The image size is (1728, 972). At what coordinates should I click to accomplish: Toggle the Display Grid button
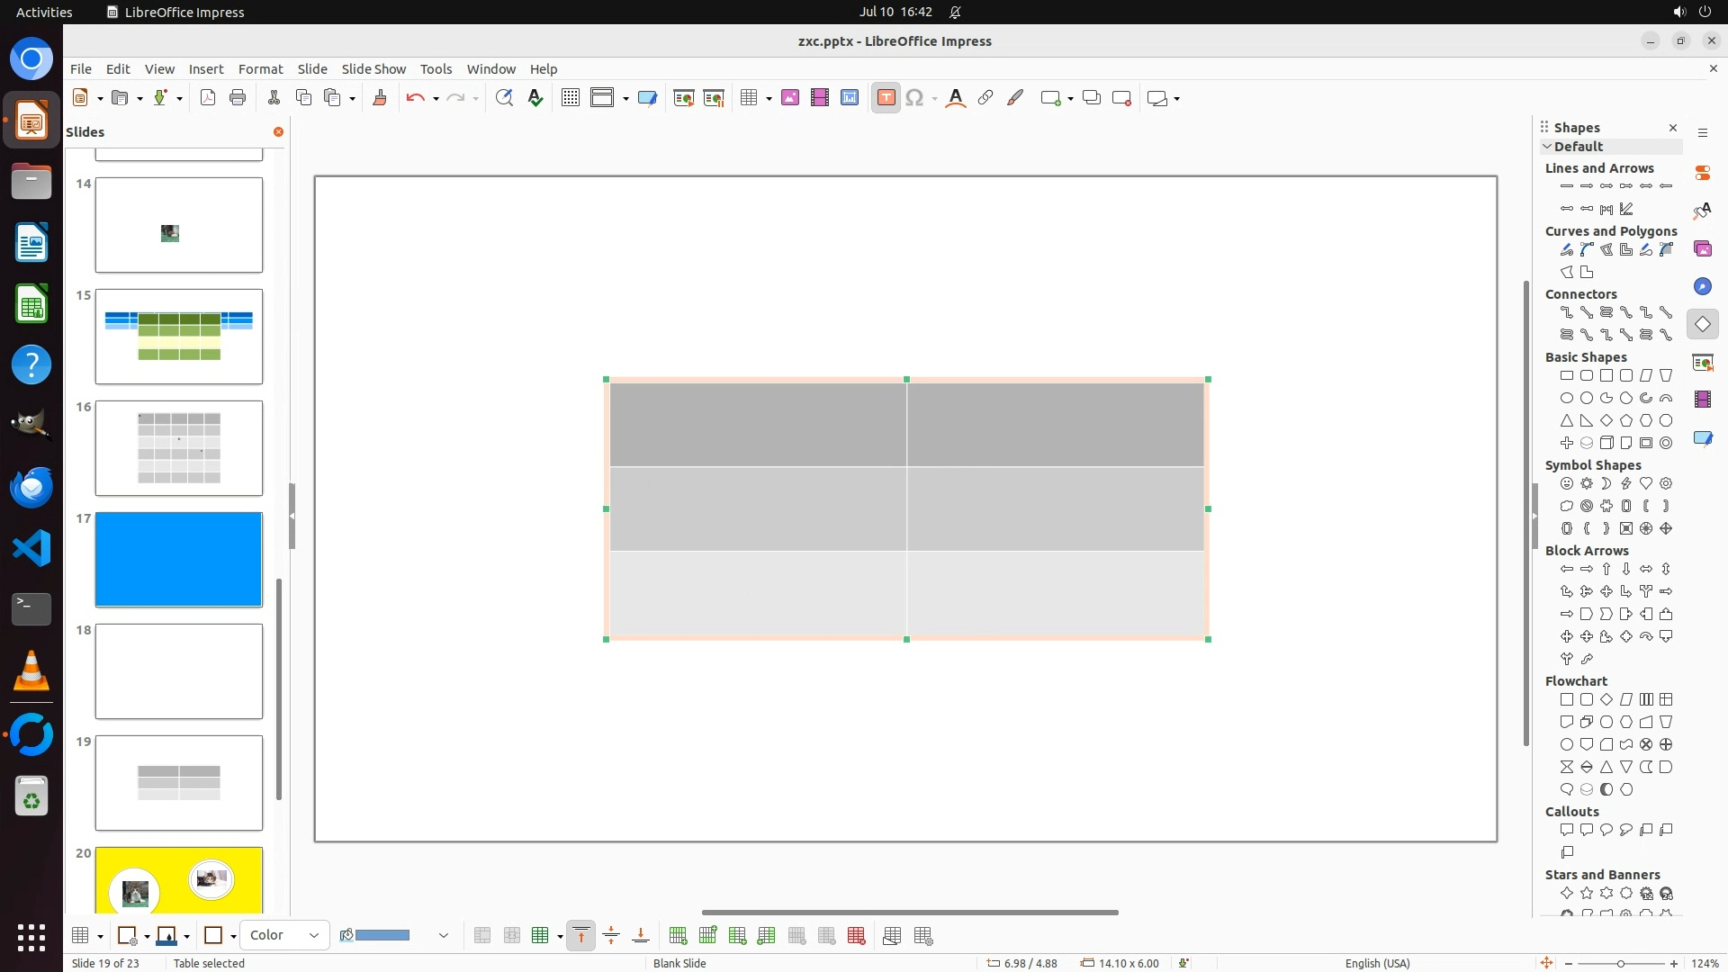click(x=570, y=98)
